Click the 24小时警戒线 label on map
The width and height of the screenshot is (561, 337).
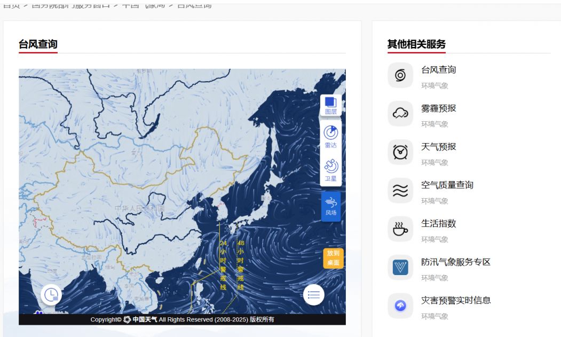pos(223,265)
